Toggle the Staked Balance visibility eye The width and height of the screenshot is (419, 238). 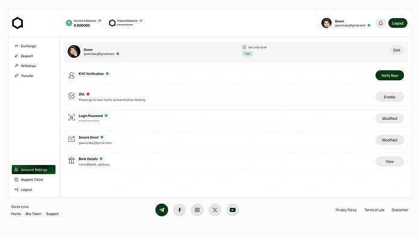141,20
